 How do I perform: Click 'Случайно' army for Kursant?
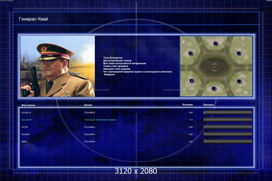tap(89, 134)
